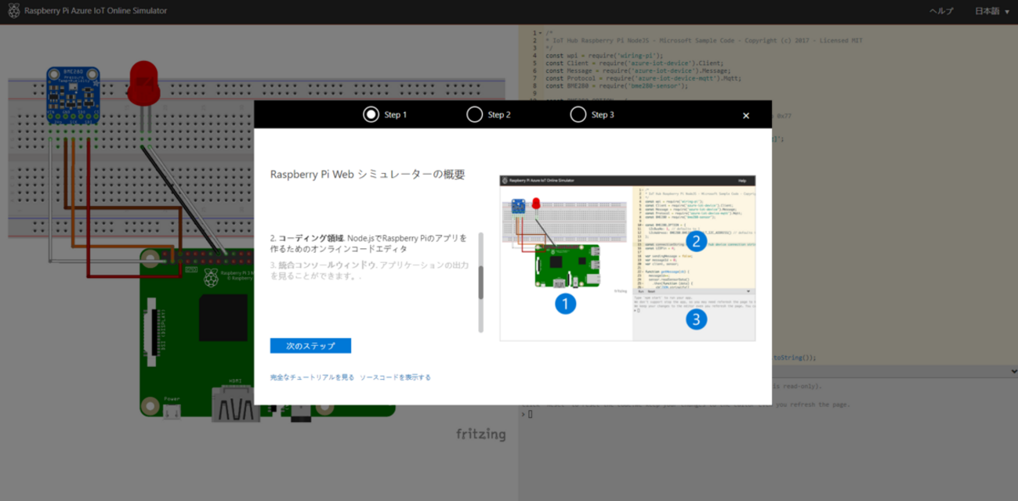The image size is (1018, 501).
Task: Click 'Raspberry Pi Web シミュレーターの概要' heading
Action: pyautogui.click(x=368, y=175)
